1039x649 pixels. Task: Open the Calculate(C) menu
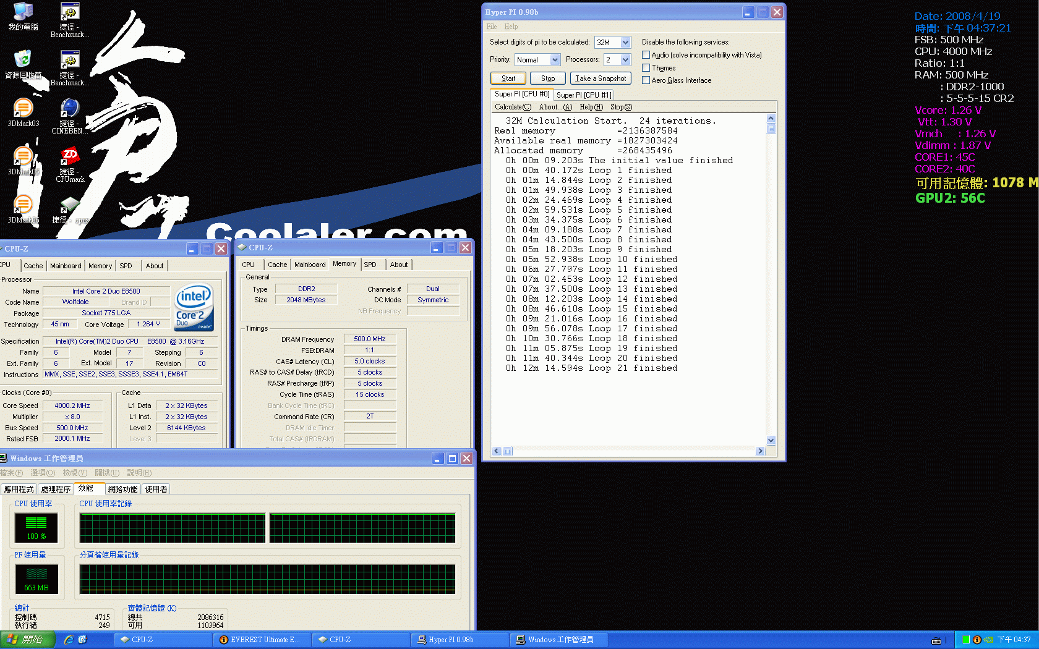[513, 107]
